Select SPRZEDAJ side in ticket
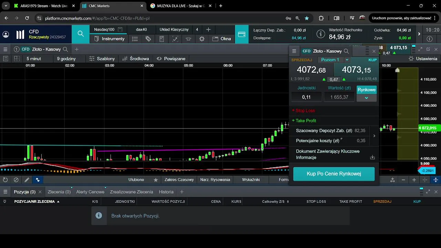 pyautogui.click(x=301, y=60)
